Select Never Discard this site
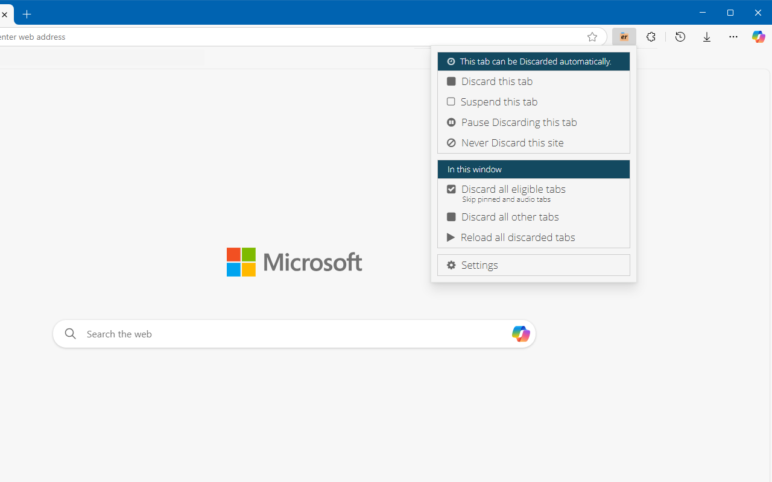Viewport: 772px width, 482px height. click(x=534, y=143)
